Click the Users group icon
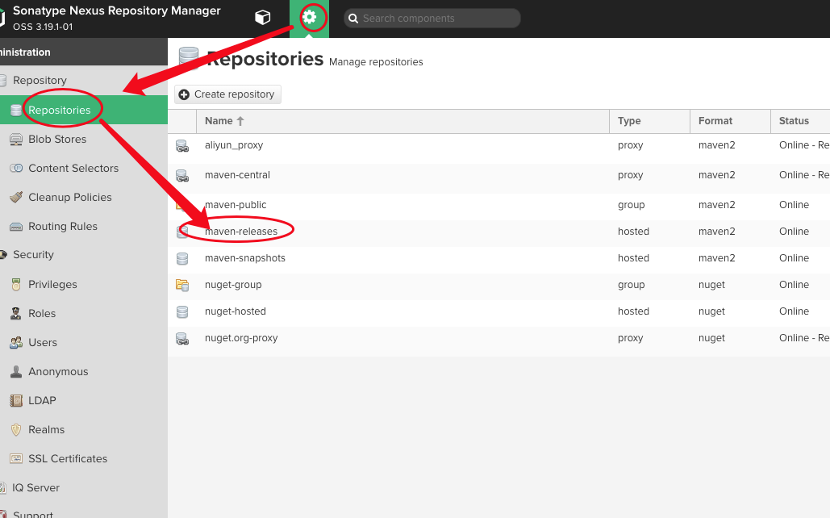Image resolution: width=830 pixels, height=518 pixels. pos(16,343)
